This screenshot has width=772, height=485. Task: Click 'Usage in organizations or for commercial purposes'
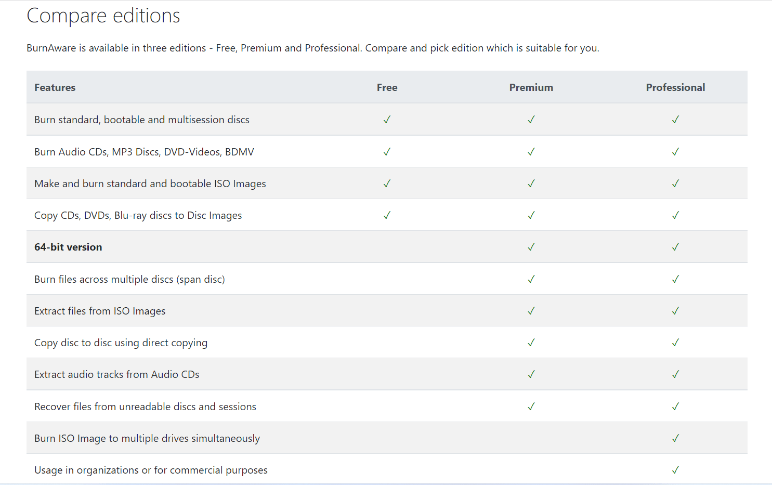point(151,470)
